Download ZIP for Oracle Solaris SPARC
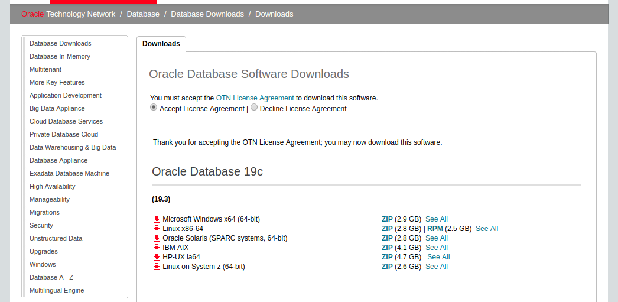Viewport: 618px width, 302px height. [x=387, y=238]
